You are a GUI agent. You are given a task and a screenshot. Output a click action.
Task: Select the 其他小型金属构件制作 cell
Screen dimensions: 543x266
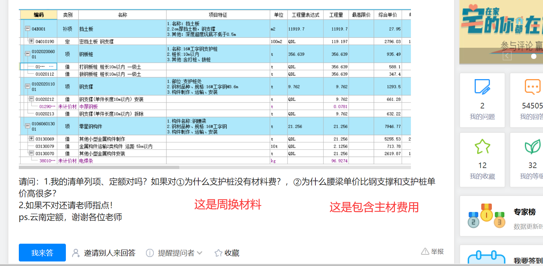point(122,139)
